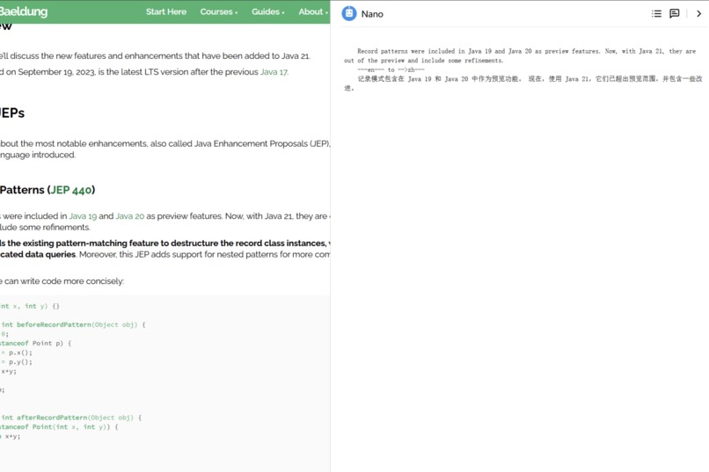Open the chat message icon in Nano panel

[674, 13]
